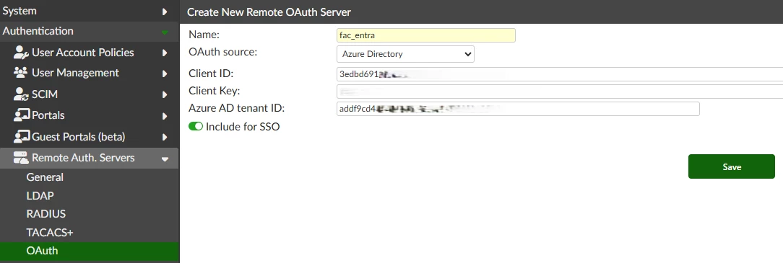Expand the User Management arrow

(165, 73)
